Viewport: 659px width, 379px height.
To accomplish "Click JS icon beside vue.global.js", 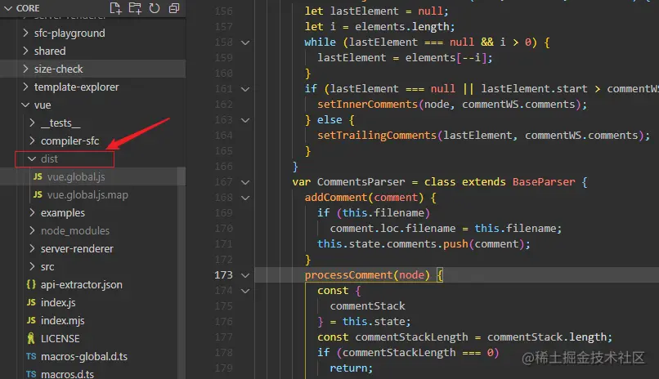I will 38,176.
